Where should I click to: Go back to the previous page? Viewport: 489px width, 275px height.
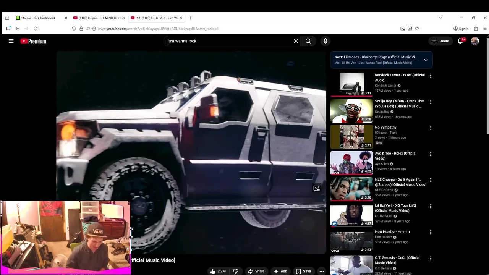pyautogui.click(x=17, y=29)
